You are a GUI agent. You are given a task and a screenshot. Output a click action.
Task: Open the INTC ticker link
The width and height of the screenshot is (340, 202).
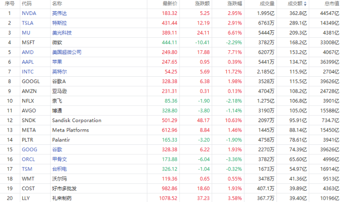28,72
